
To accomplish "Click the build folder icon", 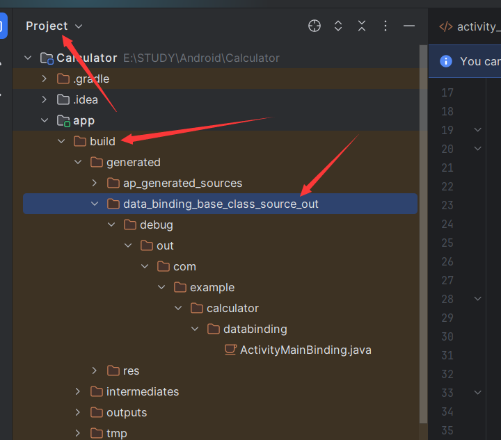I will (80, 141).
